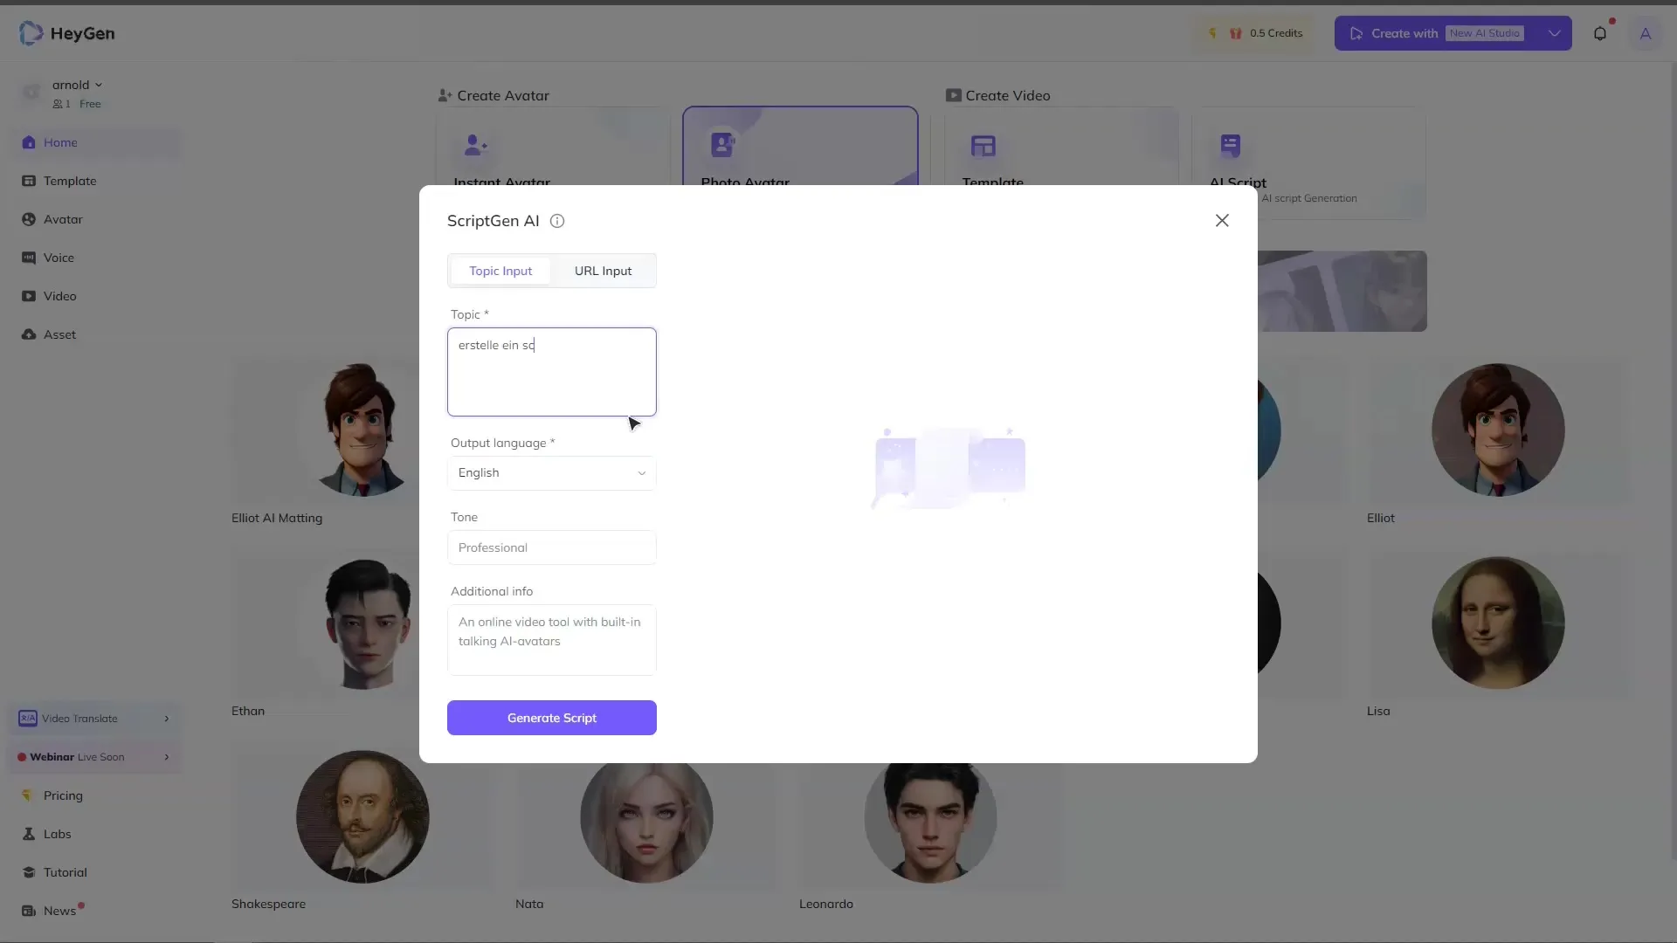Click the notification bell icon
1677x943 pixels.
[1602, 32]
